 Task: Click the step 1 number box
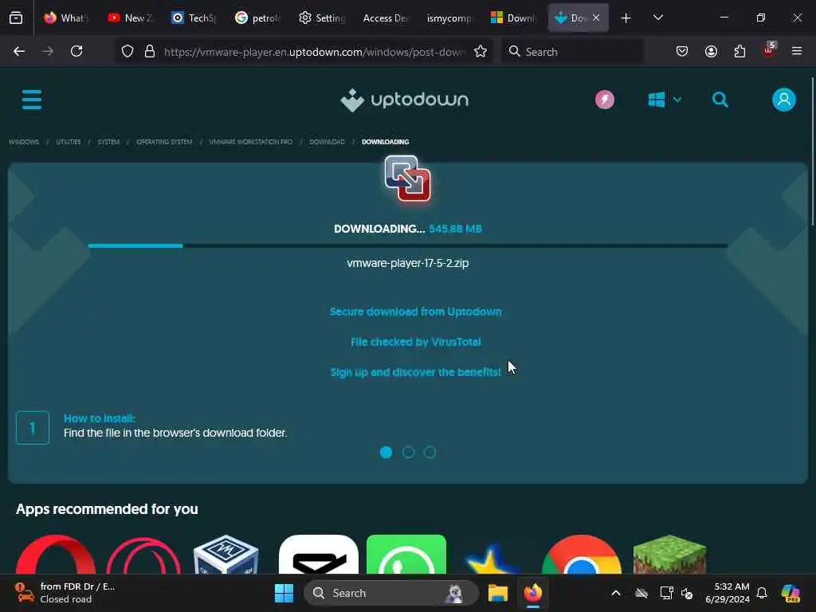click(x=32, y=428)
